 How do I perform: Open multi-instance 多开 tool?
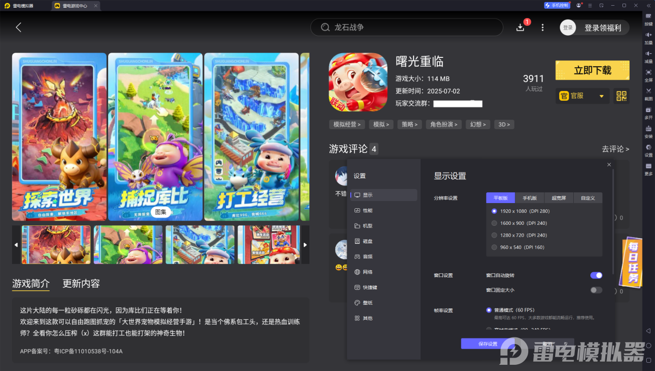point(648,113)
